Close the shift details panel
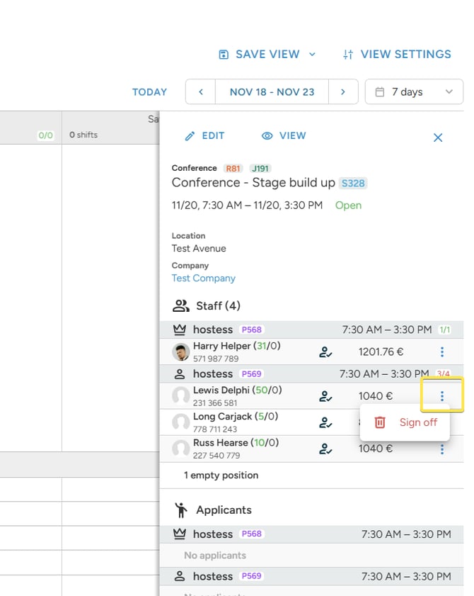Image resolution: width=474 pixels, height=596 pixels. click(438, 137)
